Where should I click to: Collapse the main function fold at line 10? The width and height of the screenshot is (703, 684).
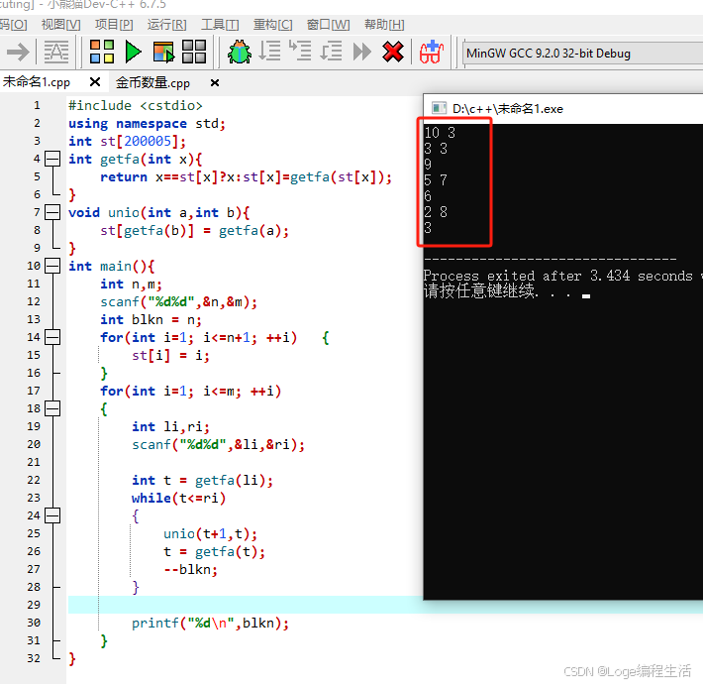(52, 266)
